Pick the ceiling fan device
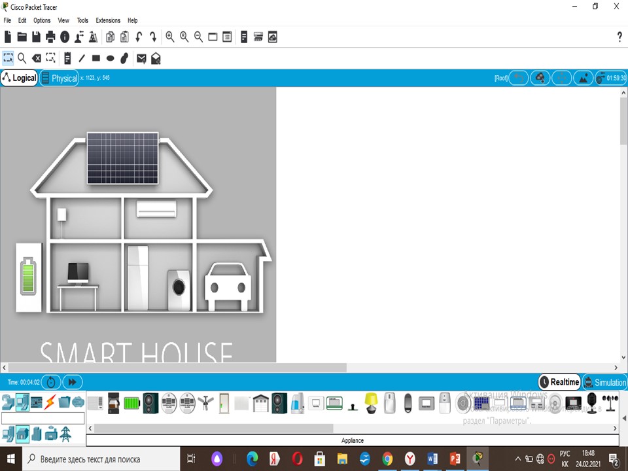This screenshot has width=628, height=471. click(x=206, y=402)
